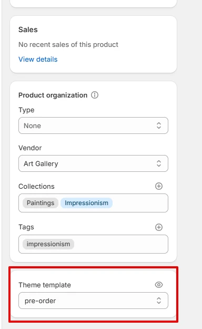Open the Theme template pre-order dropdown
This screenshot has height=329, width=202.
[x=93, y=301]
